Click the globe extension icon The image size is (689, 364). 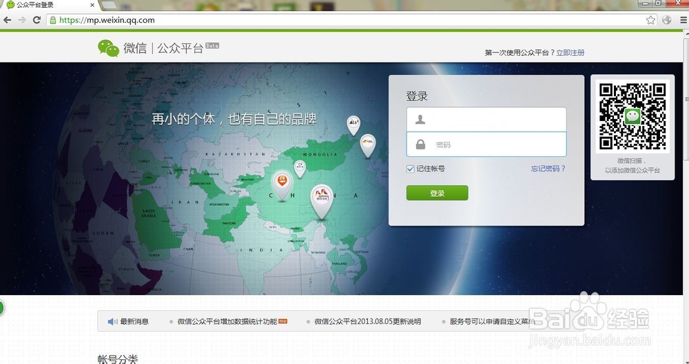tap(667, 20)
